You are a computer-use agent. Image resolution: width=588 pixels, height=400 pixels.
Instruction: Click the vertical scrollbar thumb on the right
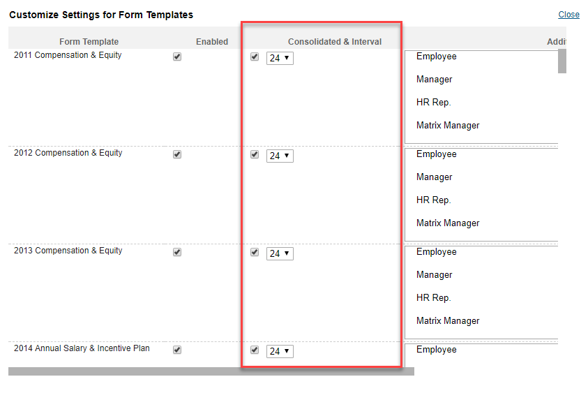click(x=561, y=61)
